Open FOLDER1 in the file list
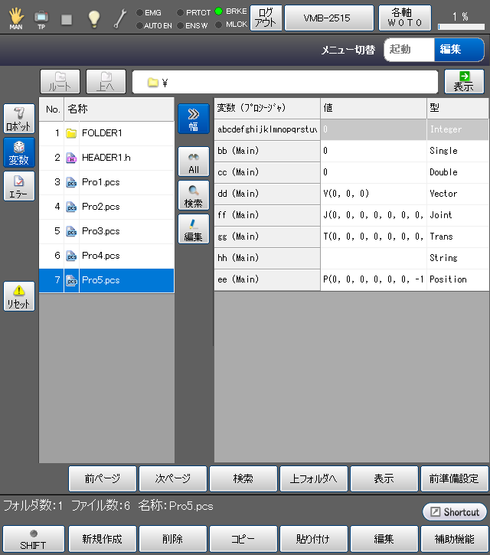Viewport: 490px width, 555px height. point(102,133)
